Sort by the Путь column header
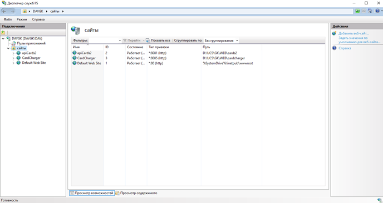Image resolution: width=383 pixels, height=203 pixels. 232,47
